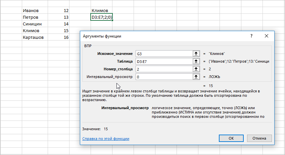The image size is (285, 155).
Task: Select the cell containing Петров
Action: [34, 17]
